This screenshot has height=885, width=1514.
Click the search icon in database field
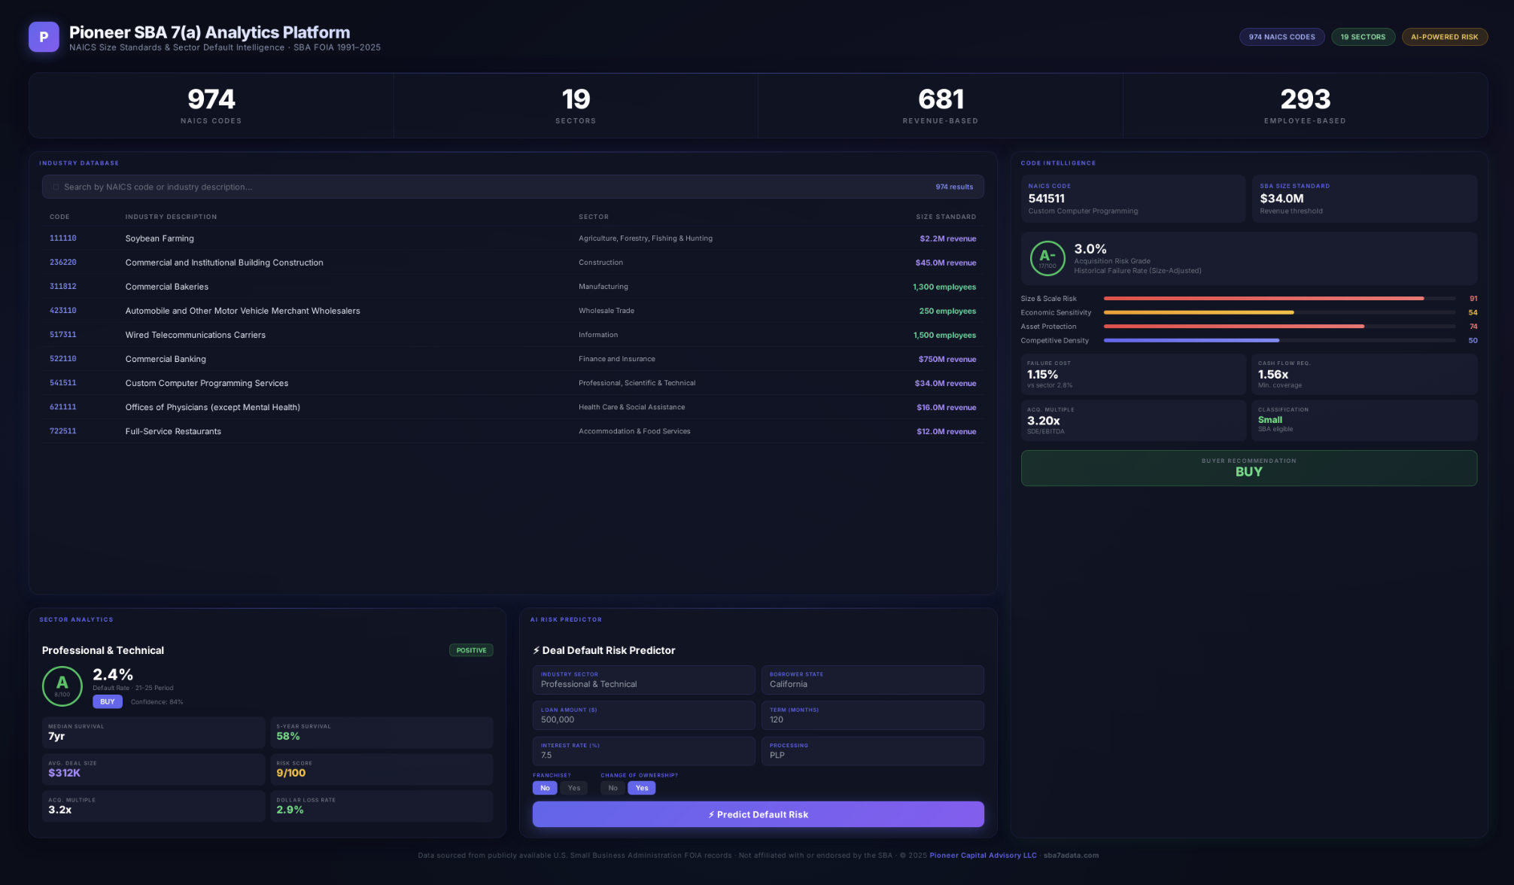[56, 187]
